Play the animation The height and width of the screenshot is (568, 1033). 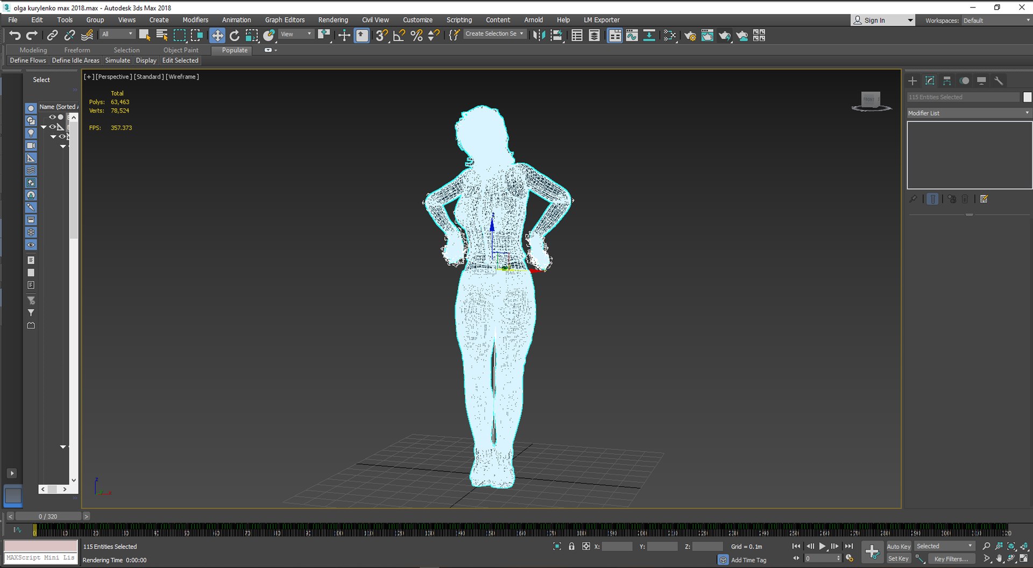pyautogui.click(x=822, y=546)
